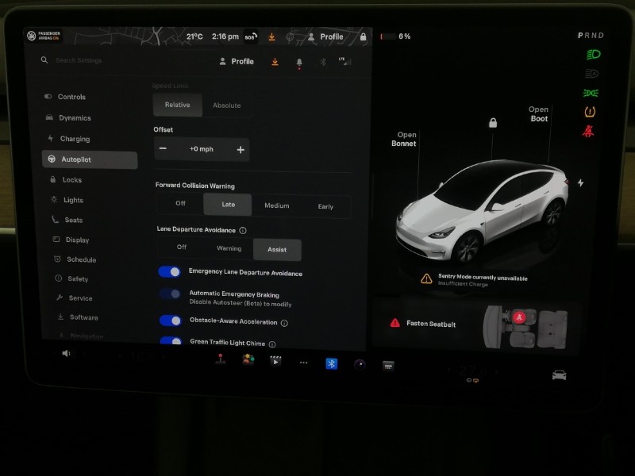Decrease speed offset with minus button

pyautogui.click(x=163, y=148)
